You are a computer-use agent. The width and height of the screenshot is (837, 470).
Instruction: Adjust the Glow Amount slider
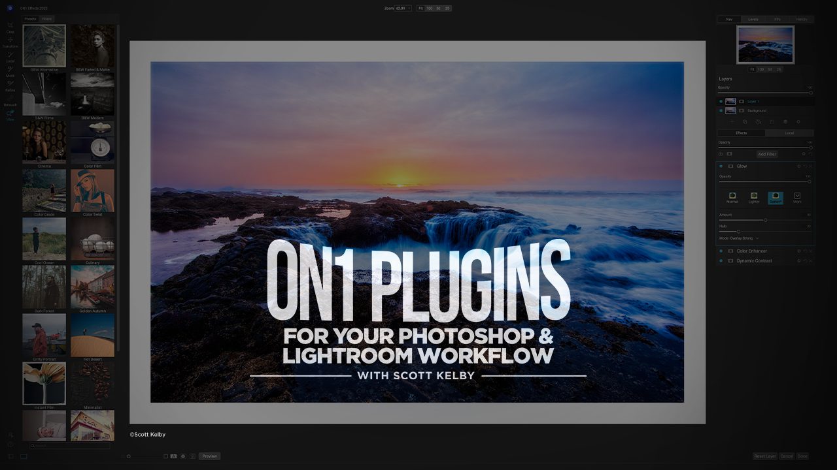tap(765, 220)
